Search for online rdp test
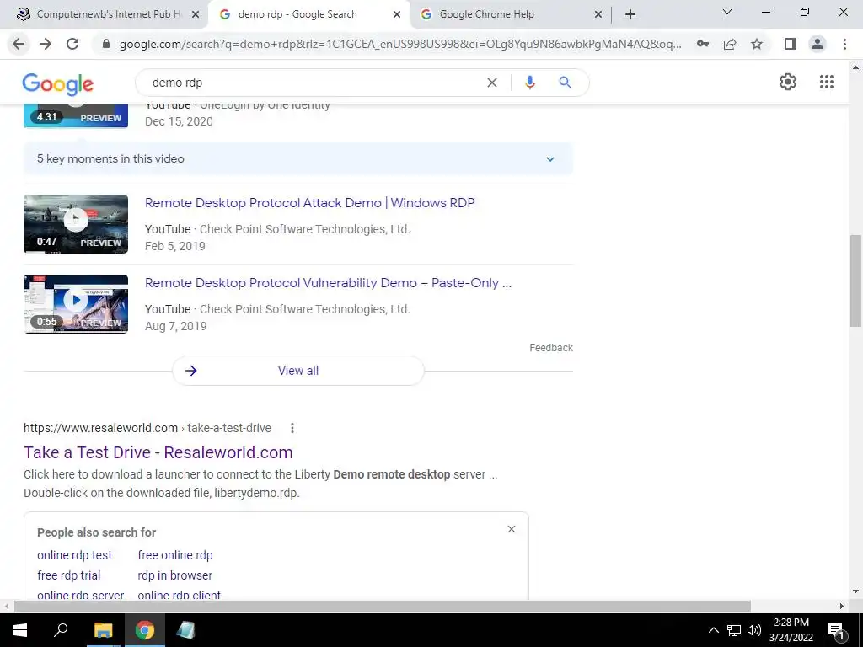Screen dimensions: 863x647 74,555
